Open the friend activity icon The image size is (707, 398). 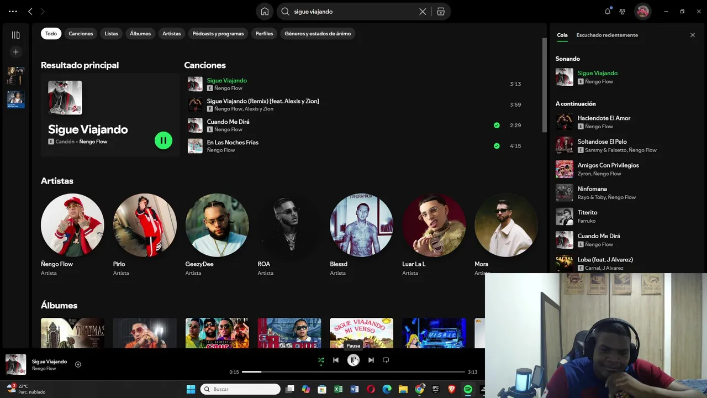click(x=622, y=11)
